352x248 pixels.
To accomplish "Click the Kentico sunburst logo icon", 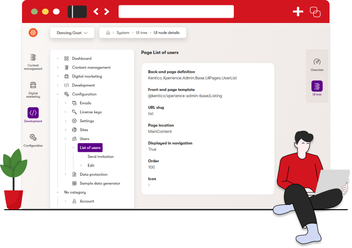I will (x=33, y=33).
